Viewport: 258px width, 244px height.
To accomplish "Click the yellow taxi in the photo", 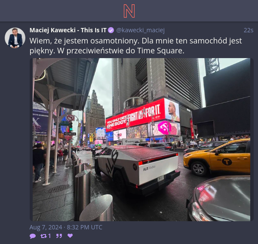I will coord(217,157).
